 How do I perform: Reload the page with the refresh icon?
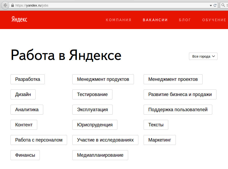click(x=215, y=5)
